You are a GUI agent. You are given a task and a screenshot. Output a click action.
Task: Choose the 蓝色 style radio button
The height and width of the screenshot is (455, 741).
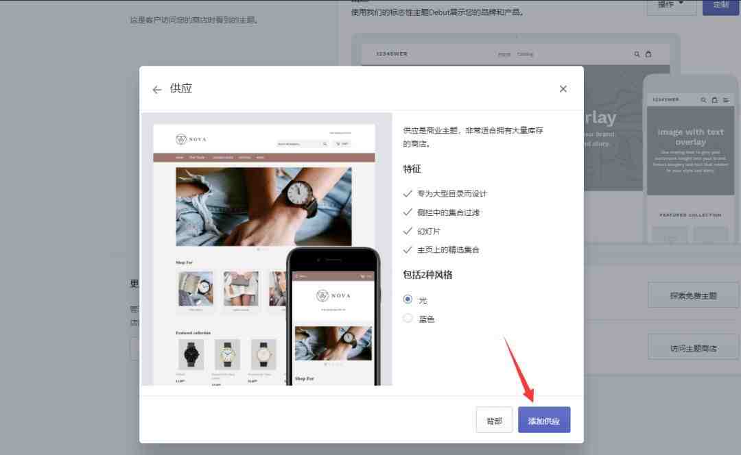click(x=408, y=318)
